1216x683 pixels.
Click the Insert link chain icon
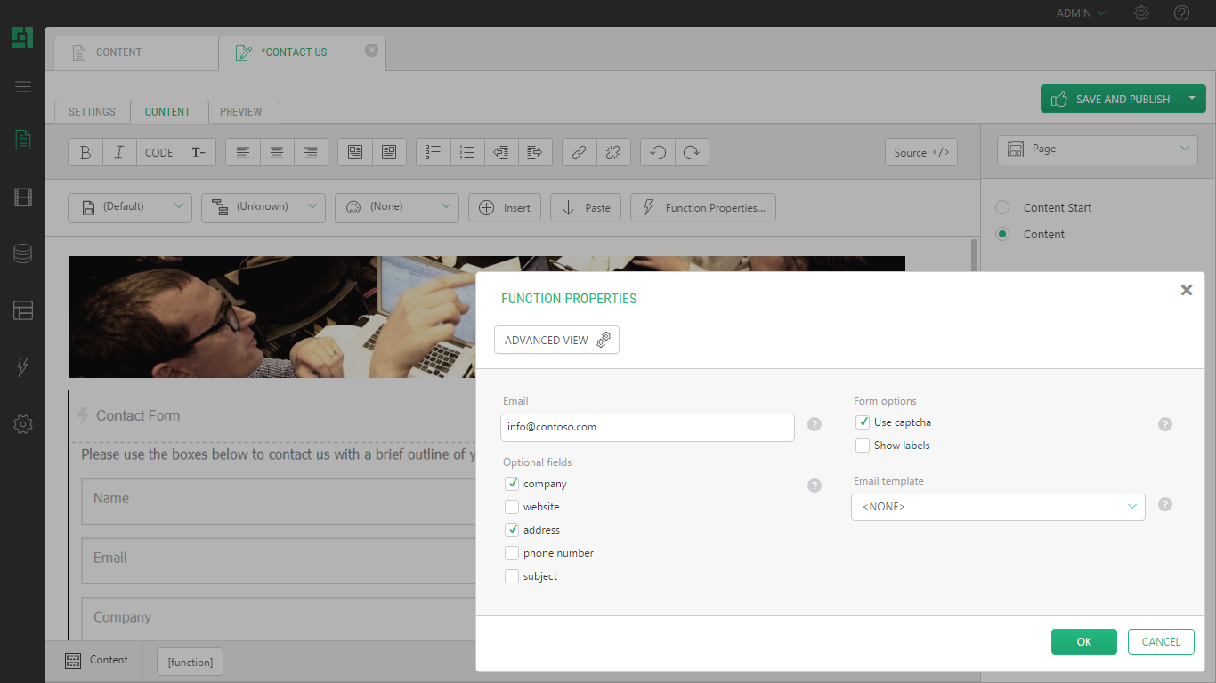pos(579,152)
